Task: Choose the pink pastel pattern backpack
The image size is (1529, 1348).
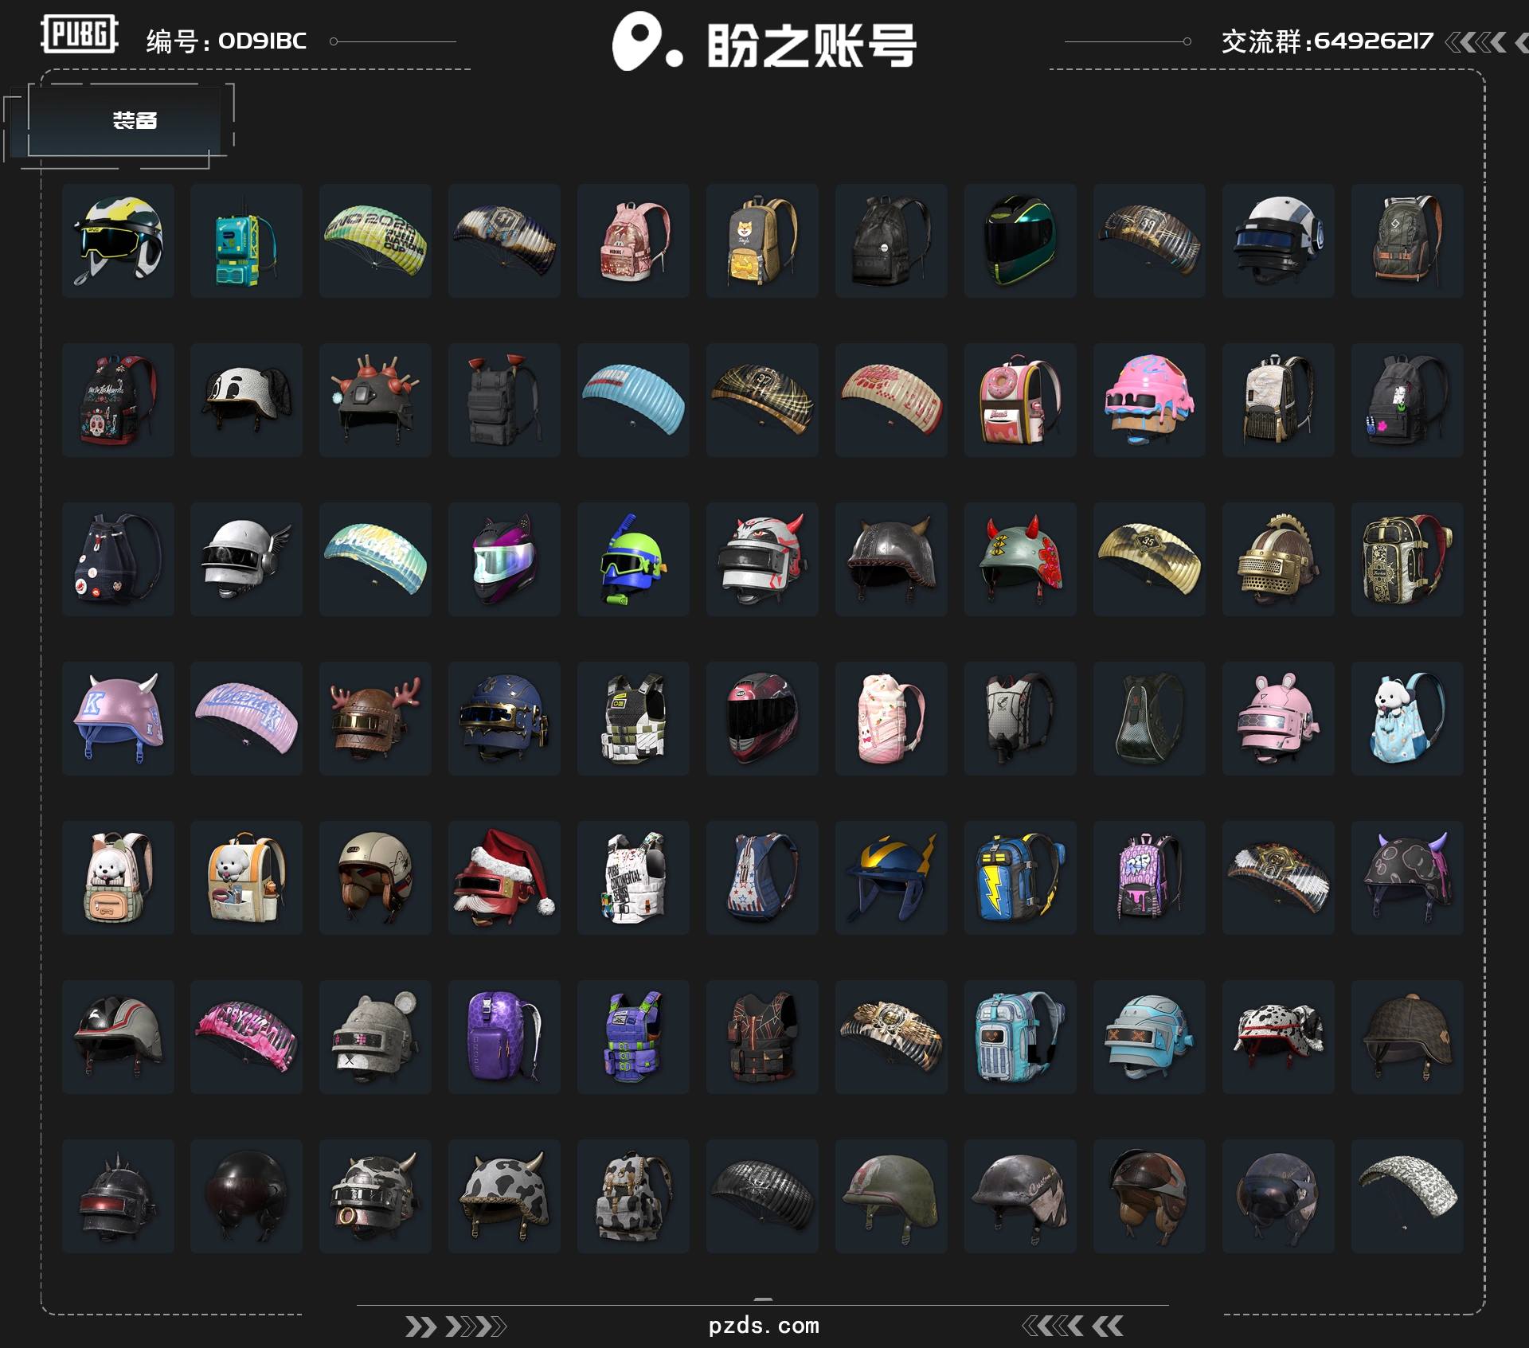Action: click(x=891, y=718)
